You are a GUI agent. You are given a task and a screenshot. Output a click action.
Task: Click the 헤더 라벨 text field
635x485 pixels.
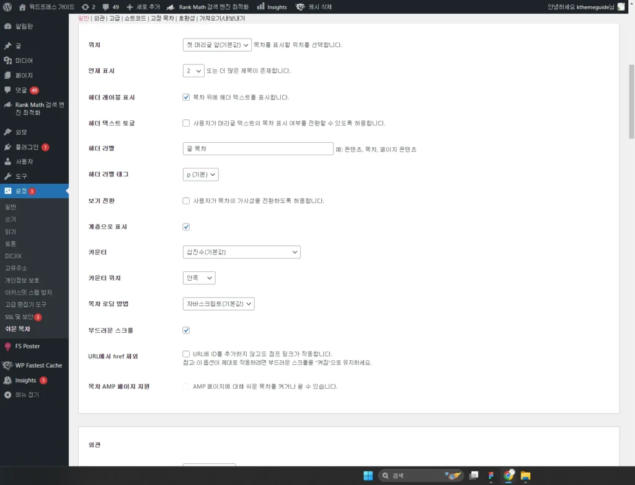point(258,148)
